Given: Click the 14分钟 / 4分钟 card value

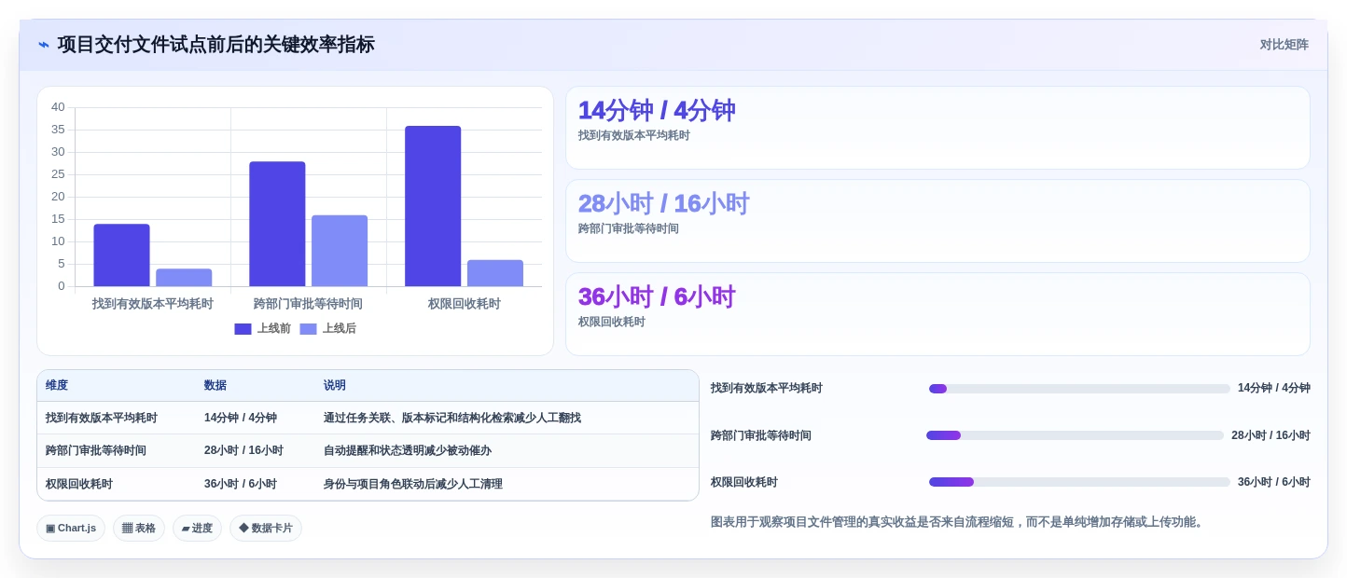Looking at the screenshot, I should tap(657, 111).
